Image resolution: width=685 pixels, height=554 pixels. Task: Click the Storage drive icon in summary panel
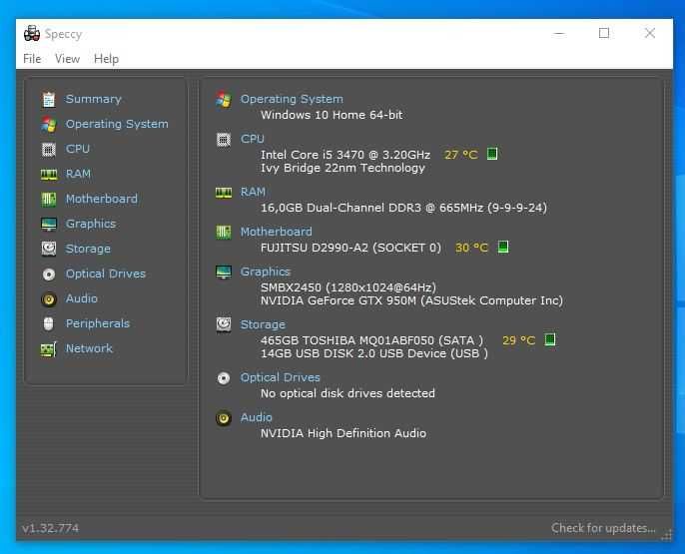pos(224,324)
